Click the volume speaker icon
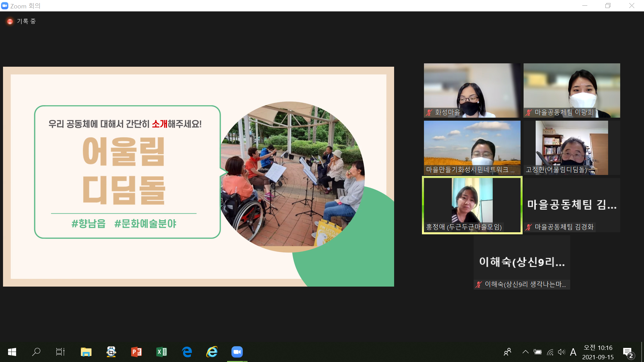 click(x=561, y=352)
